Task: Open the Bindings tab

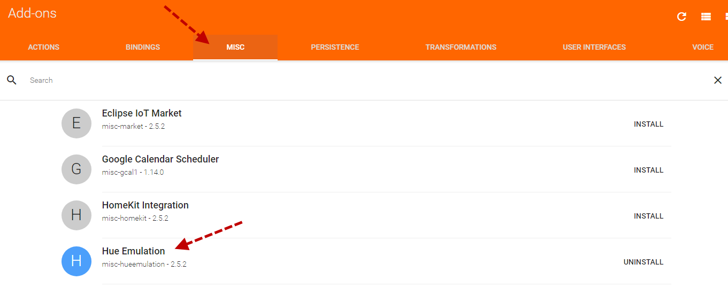Action: (143, 47)
